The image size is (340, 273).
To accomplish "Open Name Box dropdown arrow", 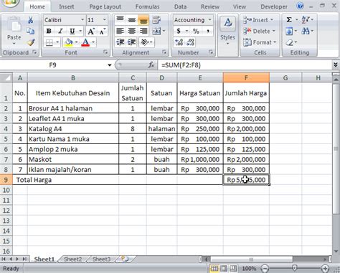I will point(110,65).
